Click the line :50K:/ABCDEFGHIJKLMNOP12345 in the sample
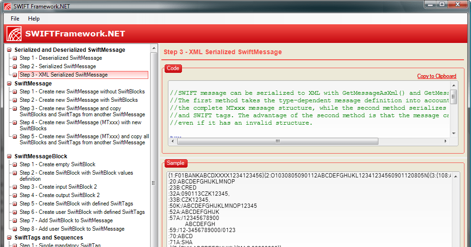Screen dimensions: 471x247 pyautogui.click(x=213, y=206)
